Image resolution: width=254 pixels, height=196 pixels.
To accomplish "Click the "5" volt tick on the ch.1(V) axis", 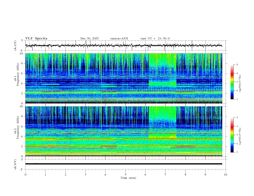I will [22, 41].
